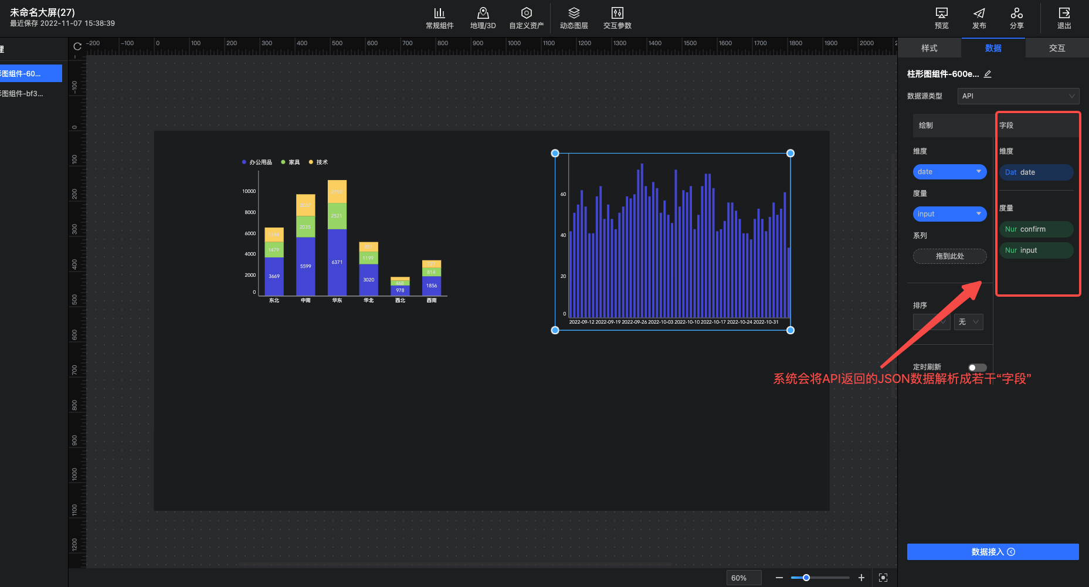The height and width of the screenshot is (587, 1089).
Task: Click the 数据接入 data access button
Action: (x=992, y=552)
